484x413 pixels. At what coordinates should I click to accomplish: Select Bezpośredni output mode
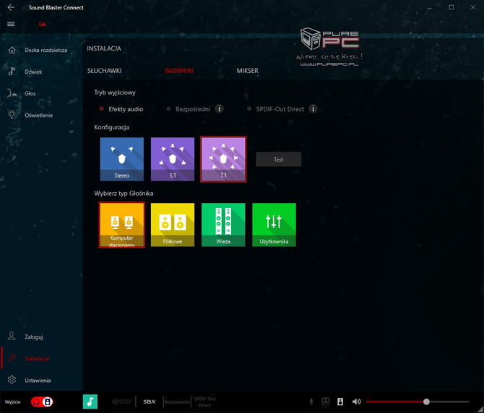[x=189, y=109]
